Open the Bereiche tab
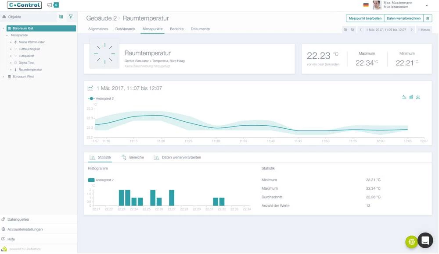 [136, 157]
